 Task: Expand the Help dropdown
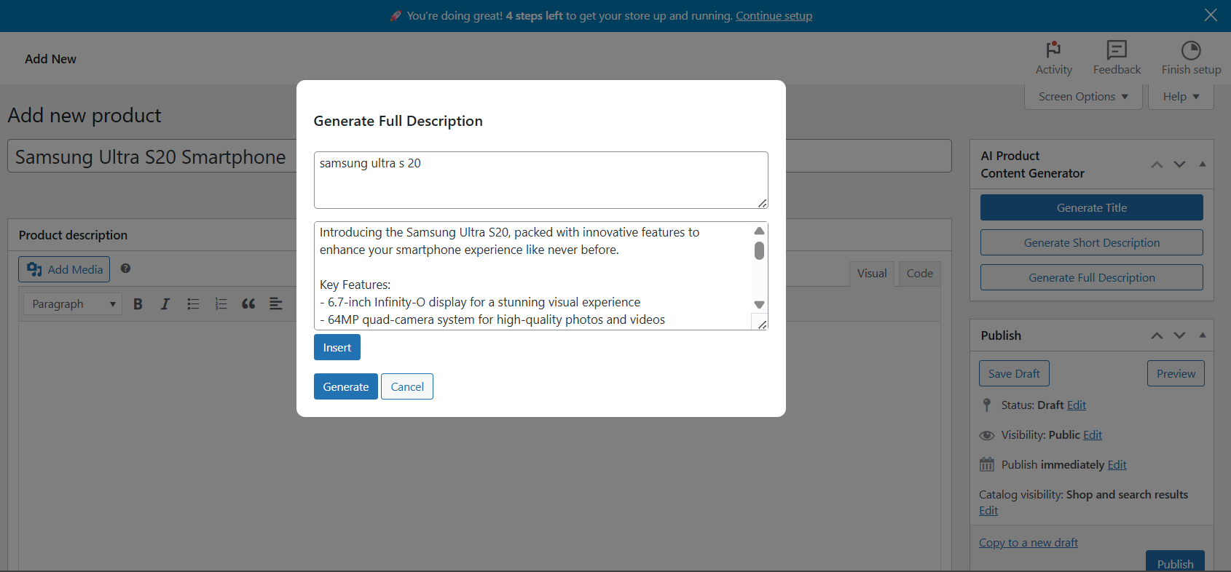click(1180, 97)
